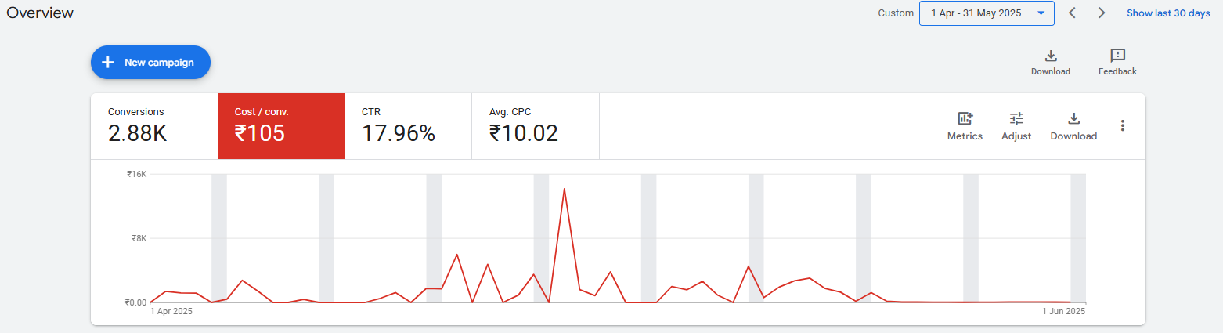Download the chart data icon
The height and width of the screenshot is (333, 1223).
click(1073, 119)
